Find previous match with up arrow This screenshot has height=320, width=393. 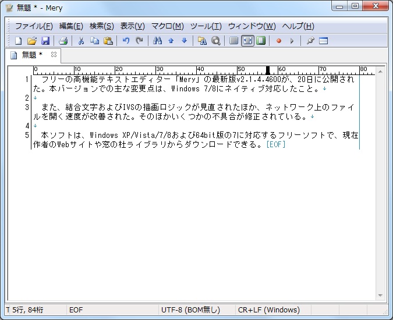pyautogui.click(x=171, y=41)
